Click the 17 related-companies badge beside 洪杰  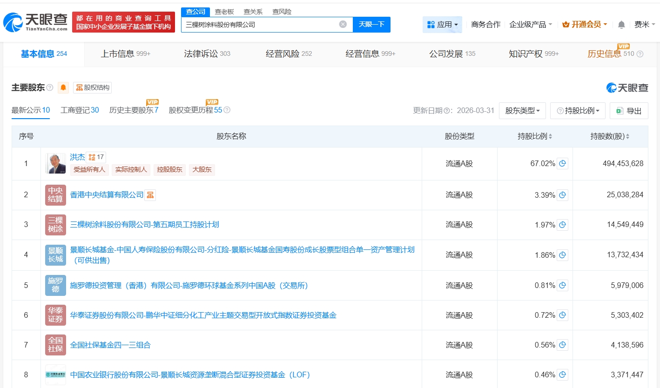[x=96, y=157]
